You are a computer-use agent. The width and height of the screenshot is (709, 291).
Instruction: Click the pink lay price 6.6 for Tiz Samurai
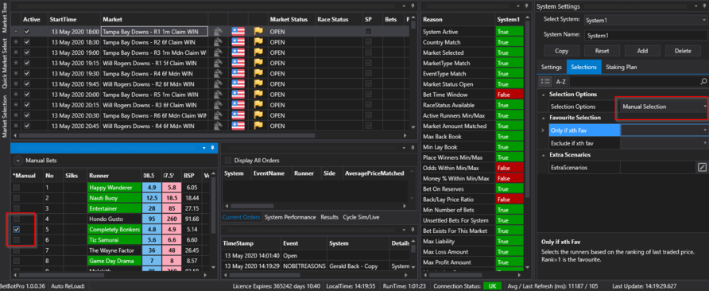pyautogui.click(x=172, y=240)
